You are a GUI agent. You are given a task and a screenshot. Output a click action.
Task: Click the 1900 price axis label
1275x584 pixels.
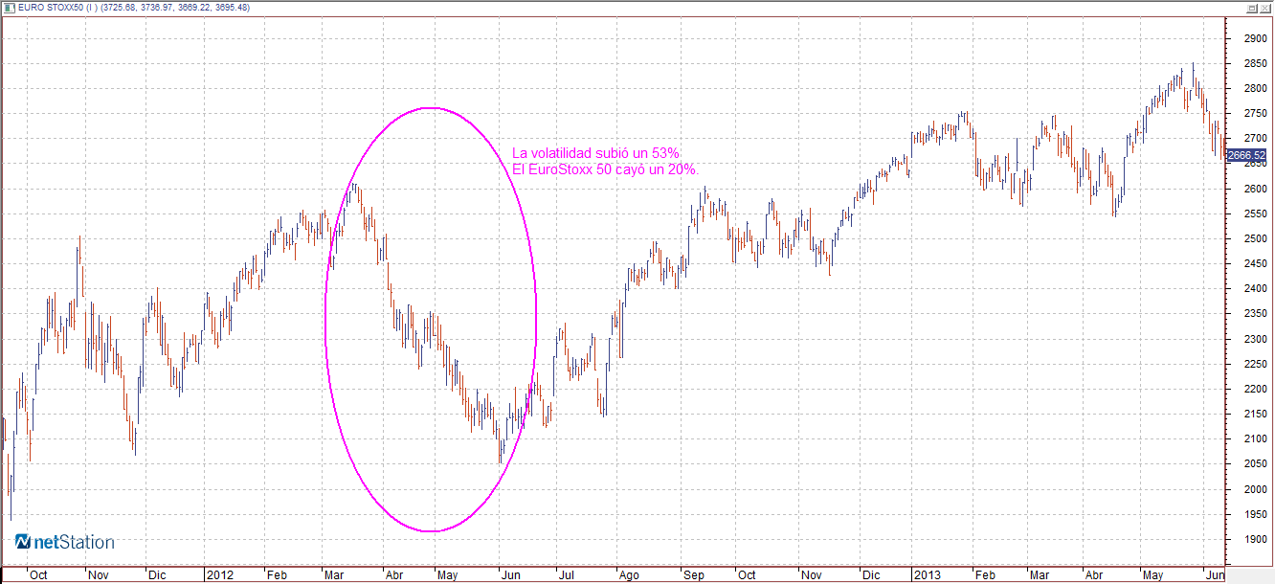1254,539
